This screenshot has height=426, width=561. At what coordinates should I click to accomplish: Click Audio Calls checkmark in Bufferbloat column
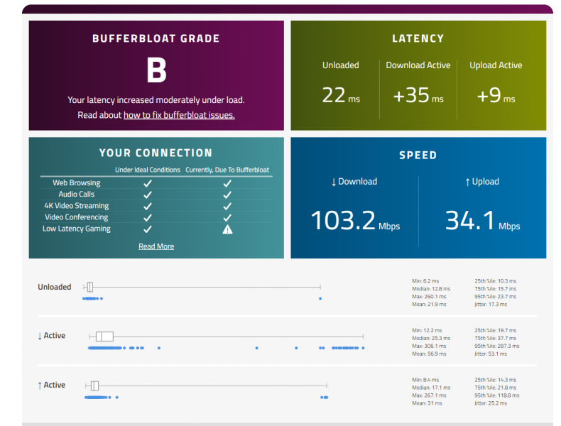point(227,195)
